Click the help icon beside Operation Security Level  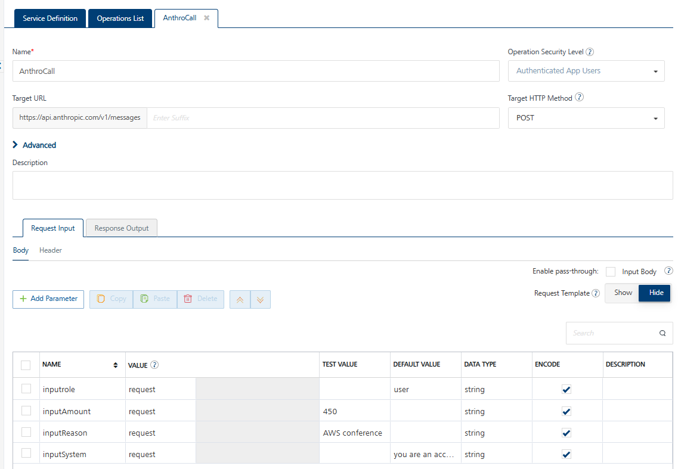tap(590, 52)
